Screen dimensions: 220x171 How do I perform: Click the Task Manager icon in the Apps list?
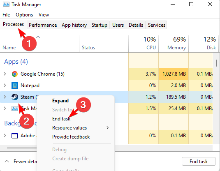coord(15,109)
